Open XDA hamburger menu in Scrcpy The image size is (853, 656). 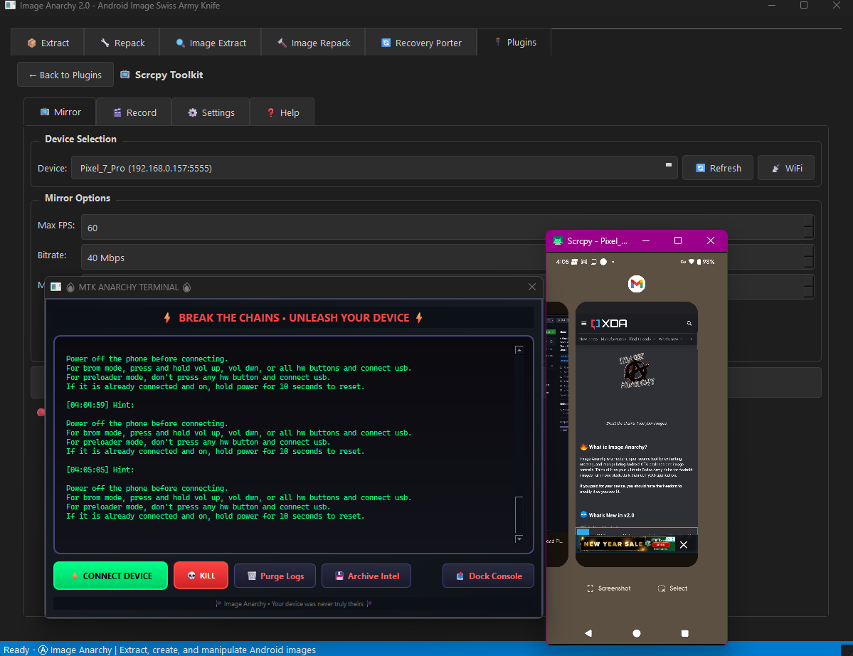tap(583, 323)
